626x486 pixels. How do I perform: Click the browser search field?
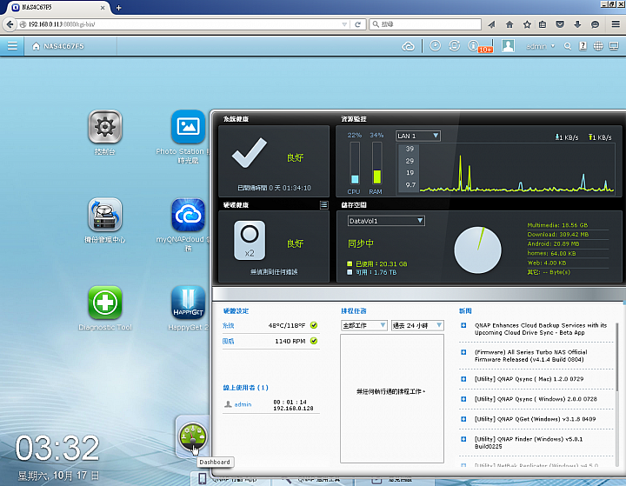click(x=425, y=24)
